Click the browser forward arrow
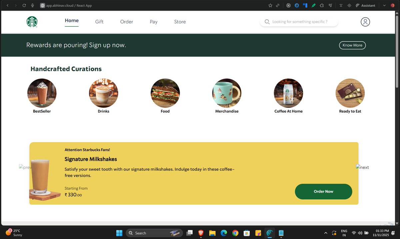The height and width of the screenshot is (239, 400). tap(16, 5)
